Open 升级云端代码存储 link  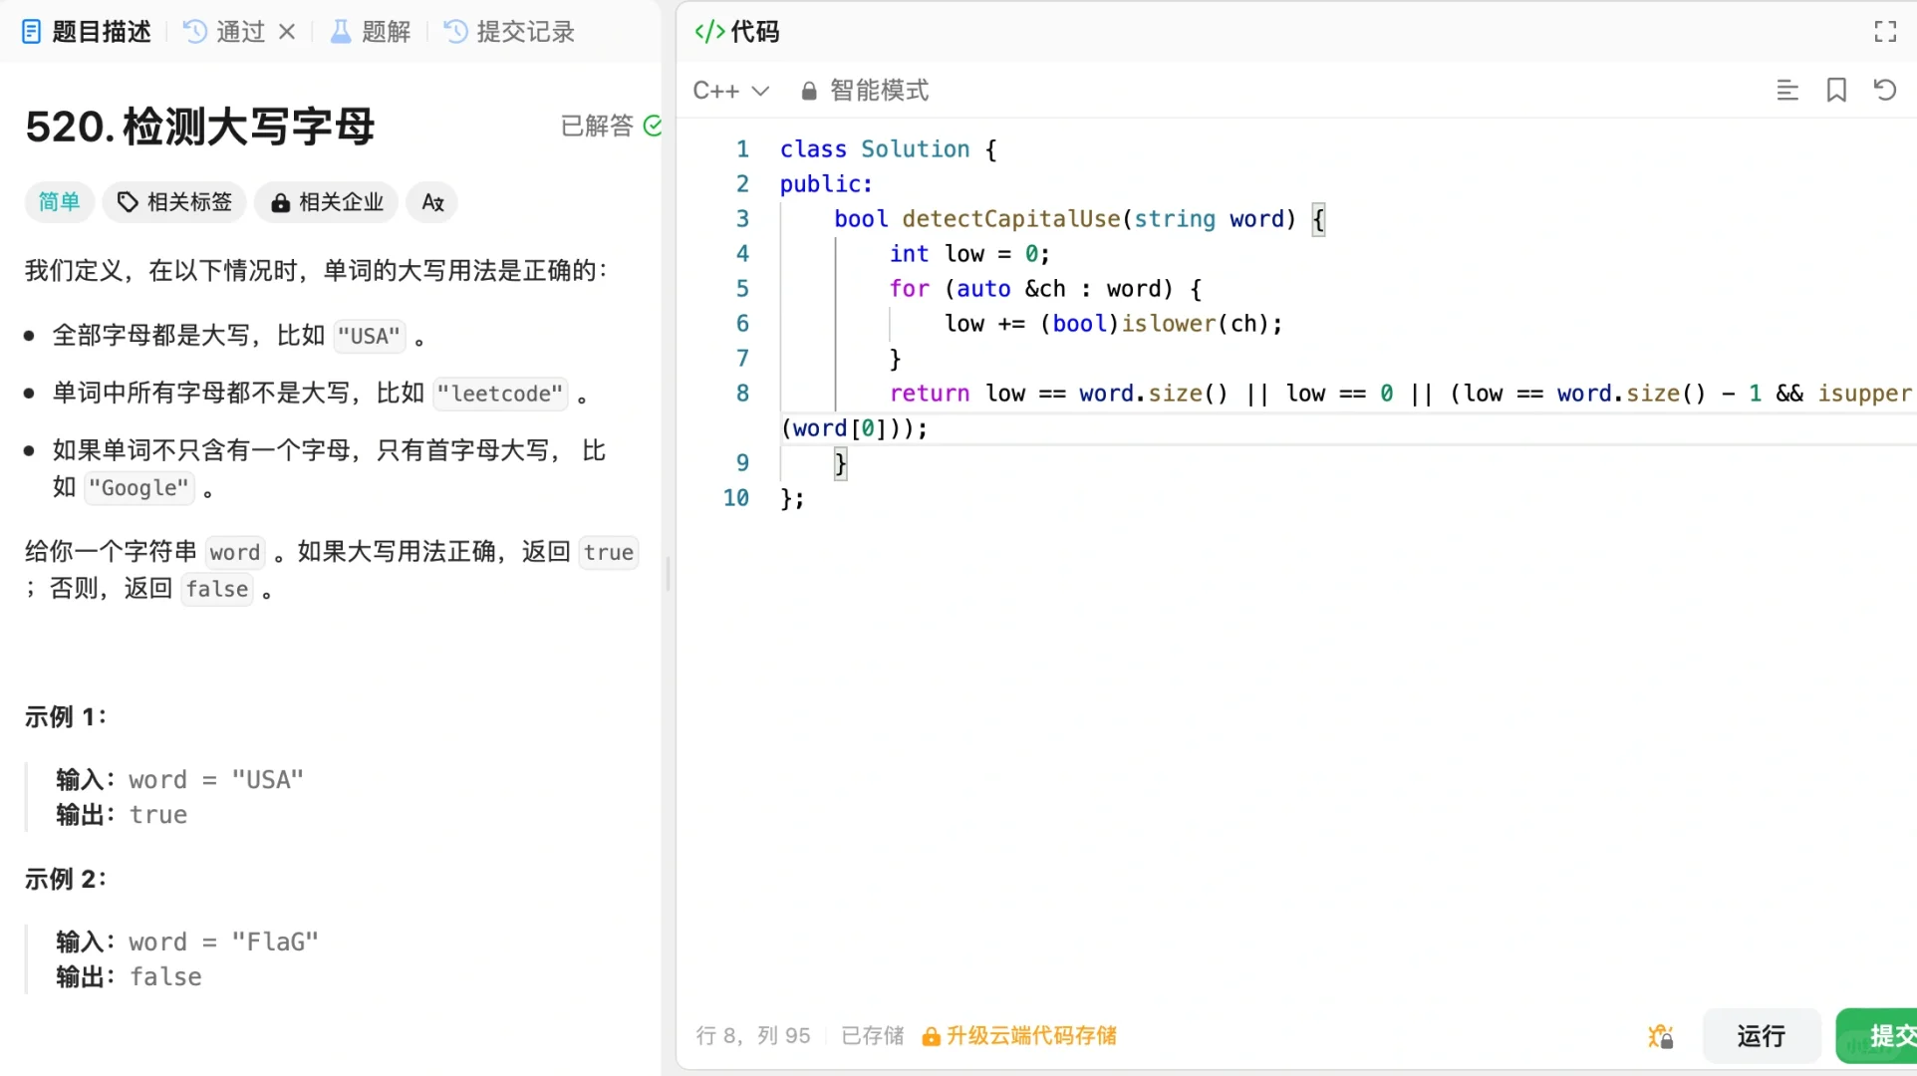click(x=1019, y=1036)
